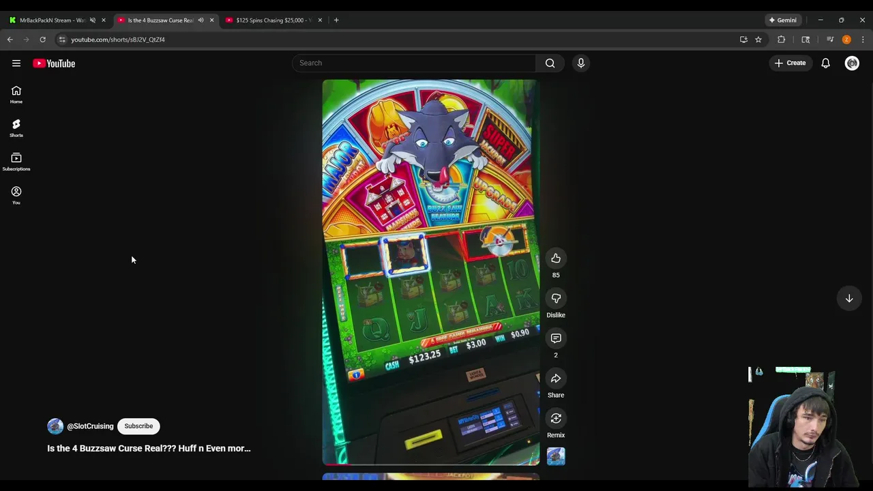Bookmark this page with the star
Image resolution: width=873 pixels, height=491 pixels.
(758, 40)
